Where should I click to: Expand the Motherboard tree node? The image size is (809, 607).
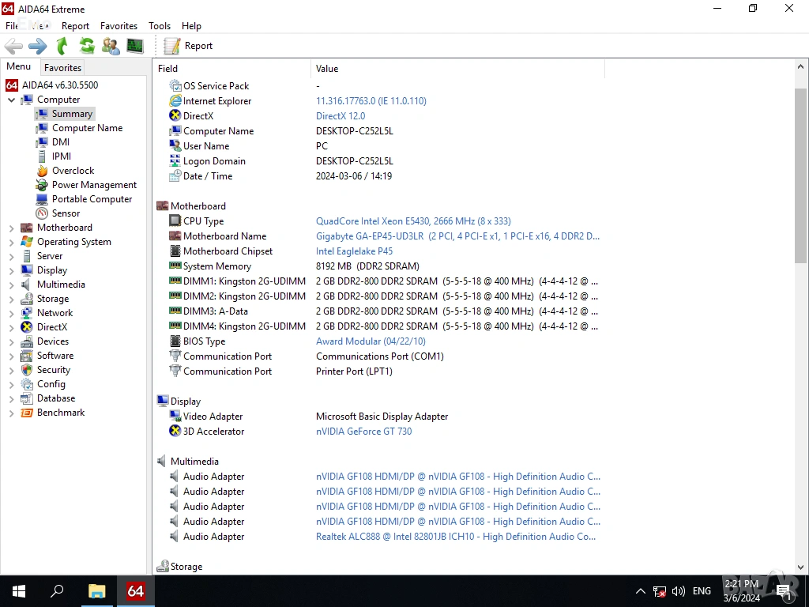point(11,228)
